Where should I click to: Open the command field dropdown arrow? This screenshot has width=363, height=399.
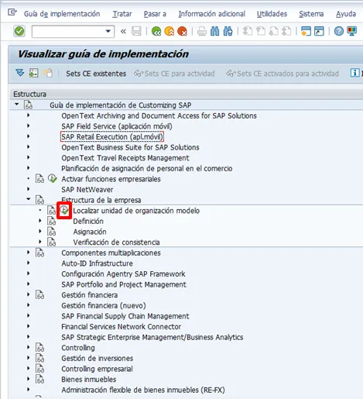pos(108,32)
